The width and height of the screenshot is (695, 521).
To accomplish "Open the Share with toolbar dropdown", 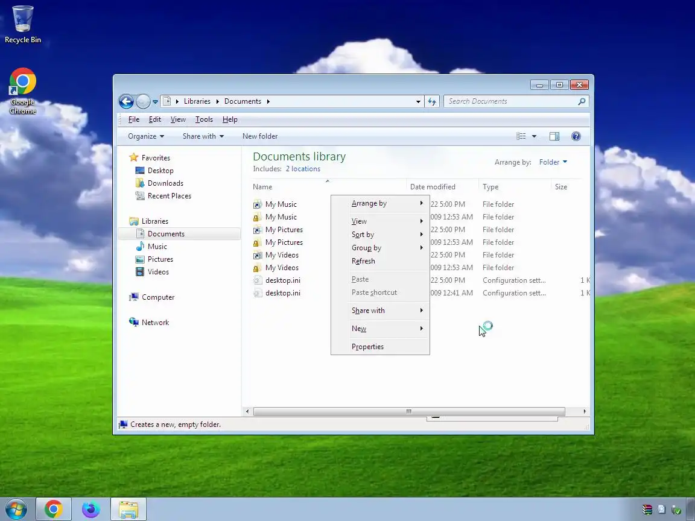I will [203, 136].
